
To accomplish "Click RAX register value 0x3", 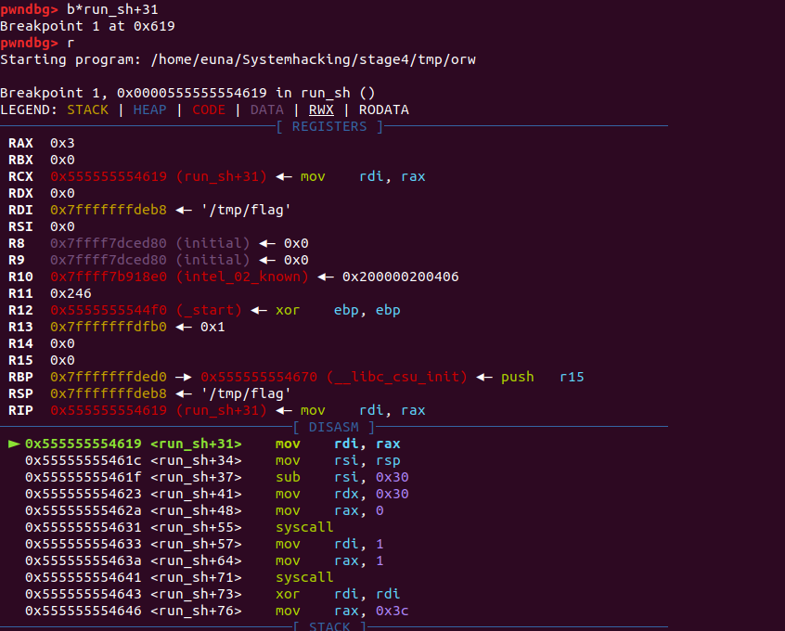I will coord(62,143).
